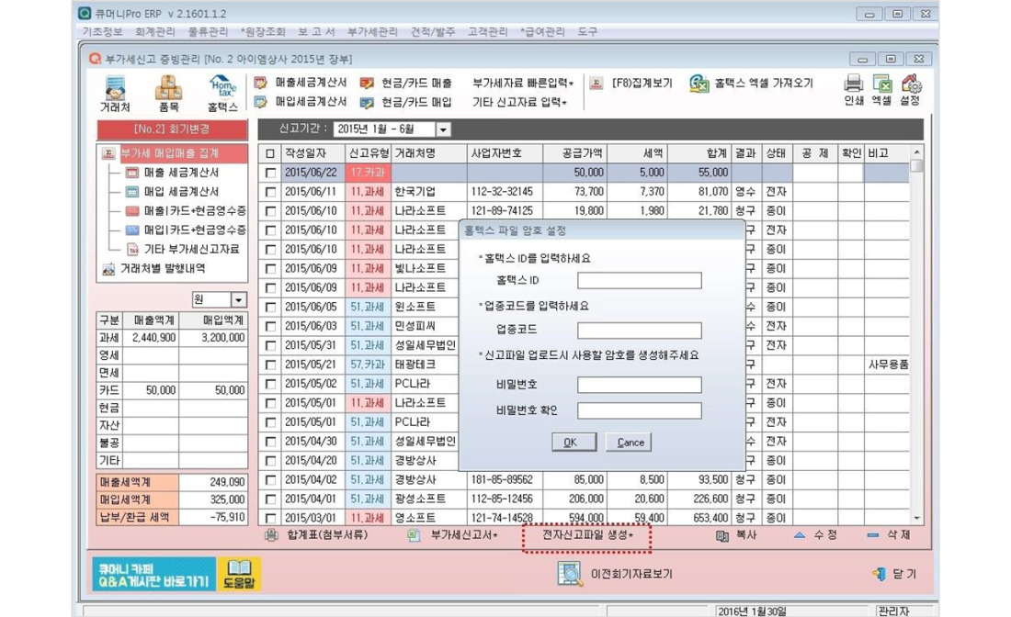This screenshot has width=1011, height=617.
Task: Open 매입세금계산서 from the toolbar
Action: coord(301,102)
